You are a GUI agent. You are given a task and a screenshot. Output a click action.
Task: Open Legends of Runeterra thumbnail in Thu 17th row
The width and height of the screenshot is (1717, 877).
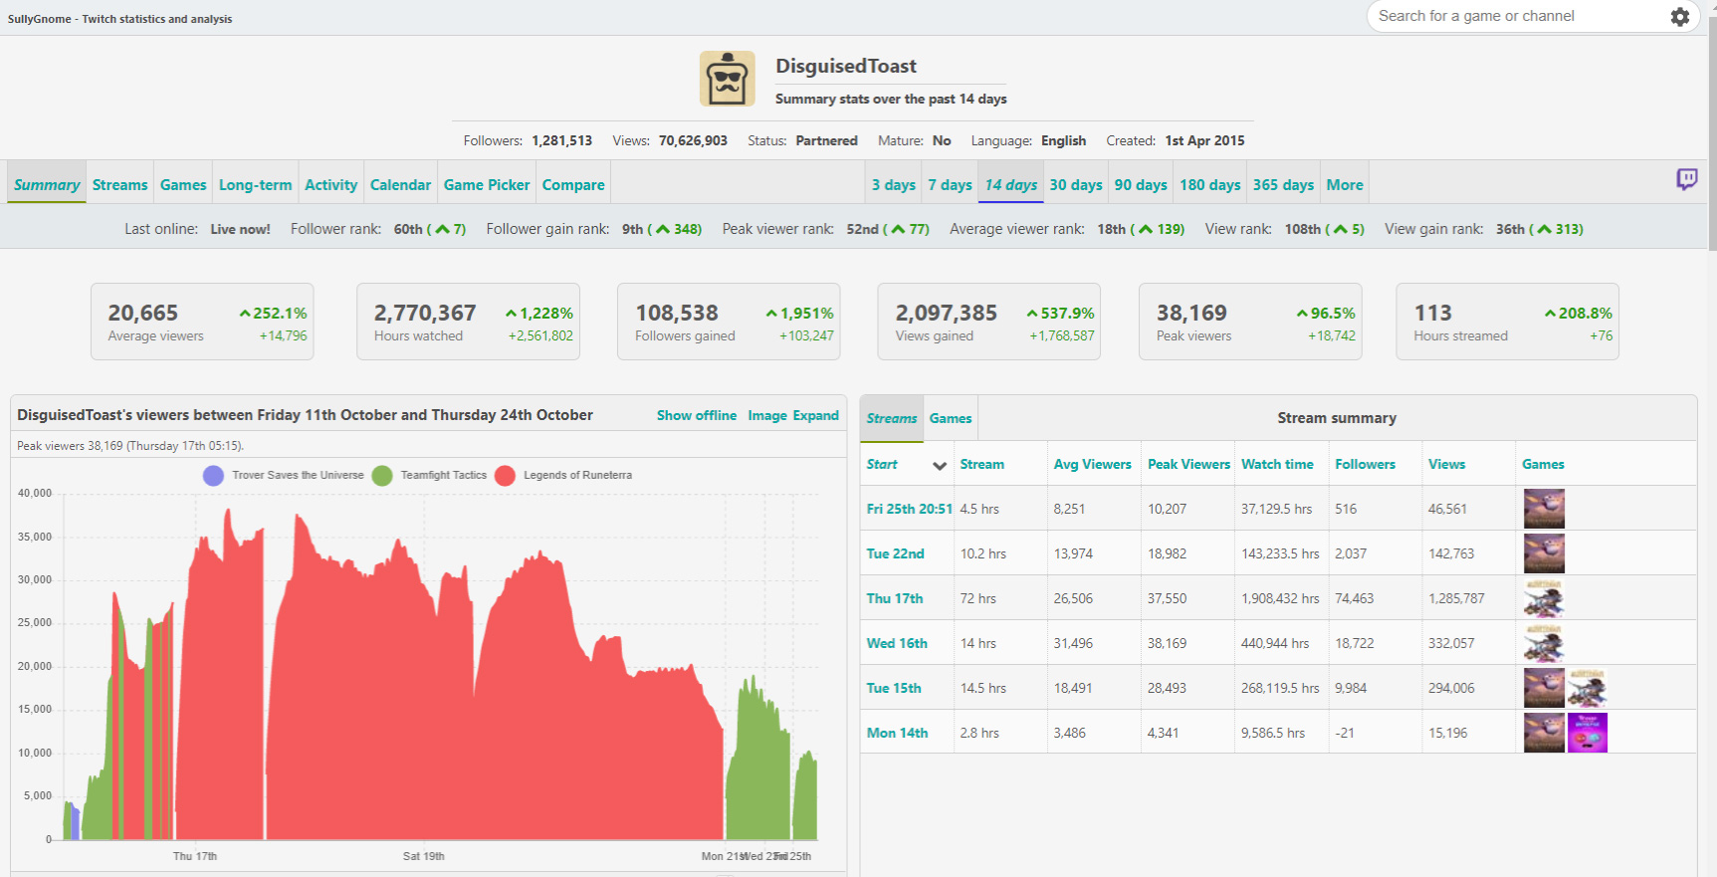(x=1543, y=598)
